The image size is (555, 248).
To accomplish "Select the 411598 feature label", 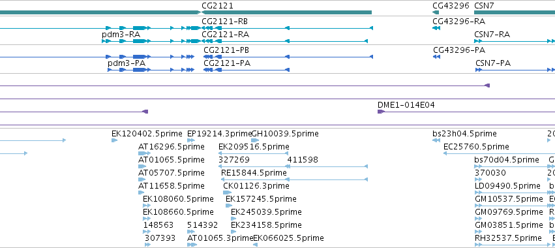I will tap(303, 160).
